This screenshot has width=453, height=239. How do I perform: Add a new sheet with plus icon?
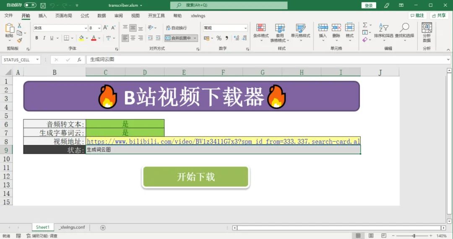coord(103,227)
